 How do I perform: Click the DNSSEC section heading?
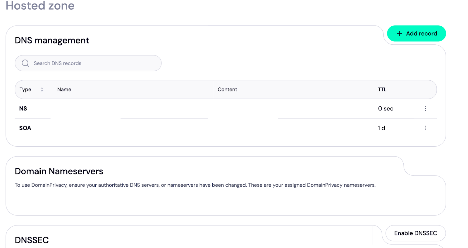tap(32, 240)
